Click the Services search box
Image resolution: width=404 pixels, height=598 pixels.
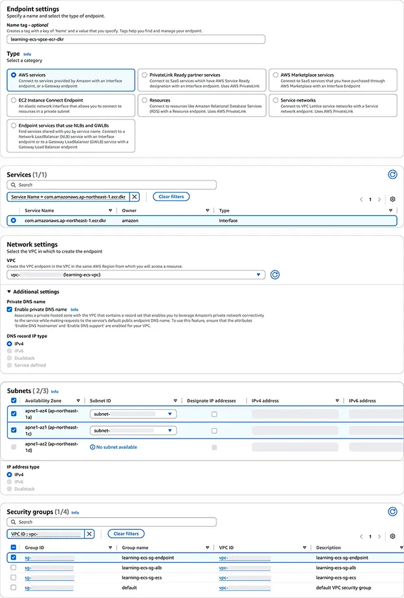click(111, 185)
